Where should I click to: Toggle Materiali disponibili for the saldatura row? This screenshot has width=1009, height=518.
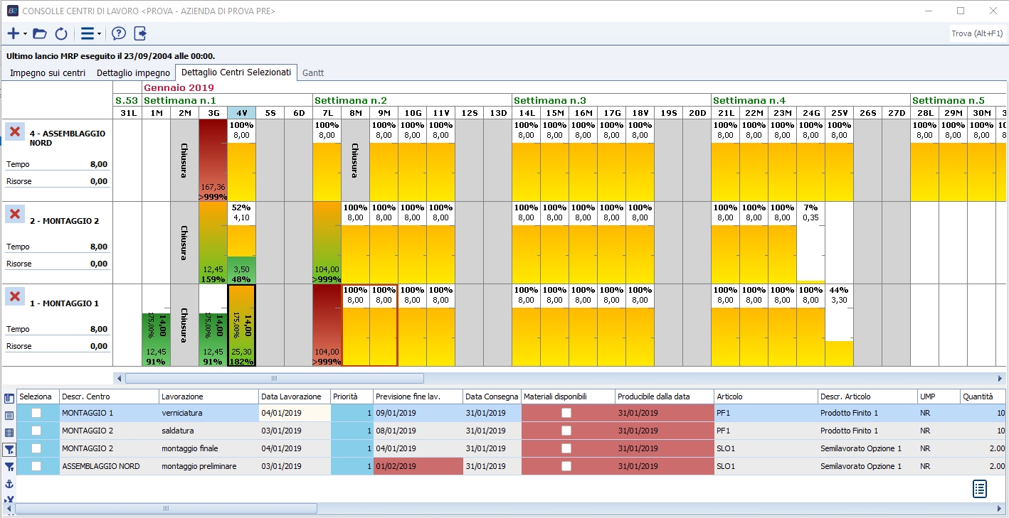tap(566, 431)
